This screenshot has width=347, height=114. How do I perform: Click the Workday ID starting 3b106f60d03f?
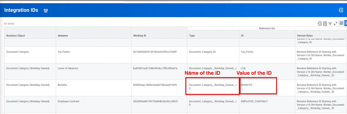click(155, 52)
